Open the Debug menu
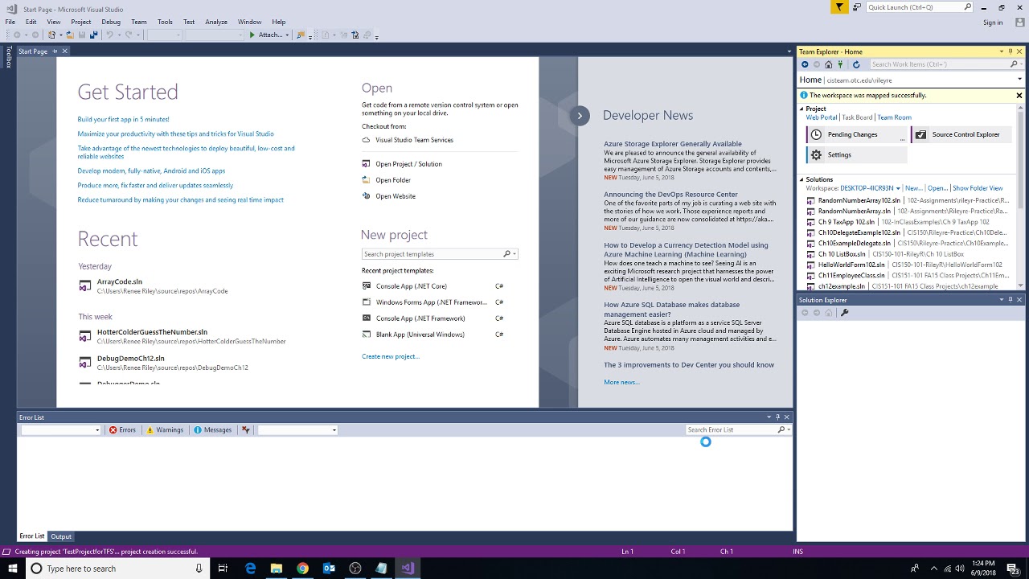Viewport: 1029px width, 579px height. (111, 22)
